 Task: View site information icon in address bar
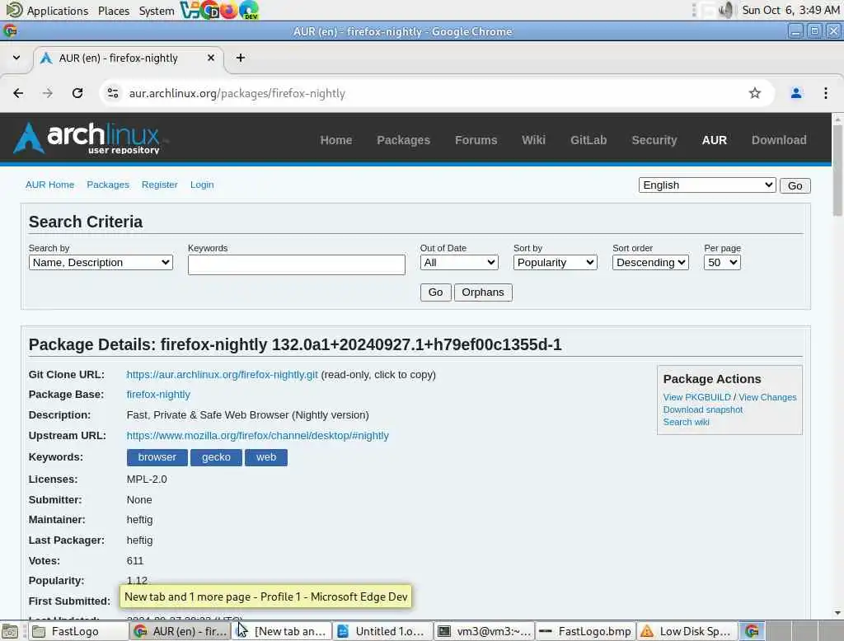click(x=113, y=93)
